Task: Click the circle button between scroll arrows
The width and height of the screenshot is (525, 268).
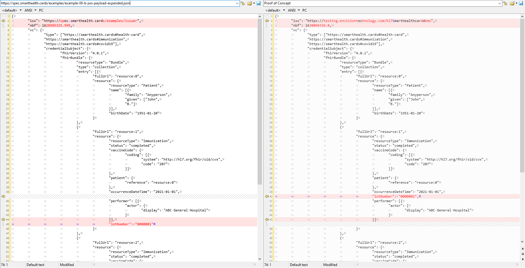Action: [x=522, y=254]
